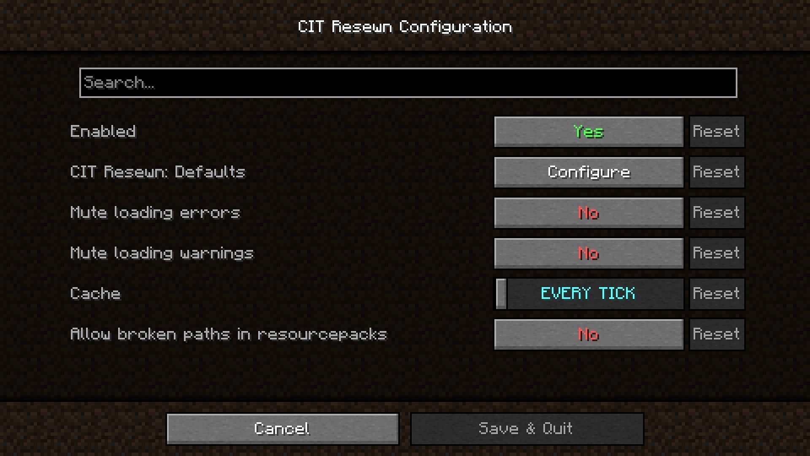Toggle Allow broken paths in resourcepacks
Viewport: 810px width, 456px height.
(588, 334)
